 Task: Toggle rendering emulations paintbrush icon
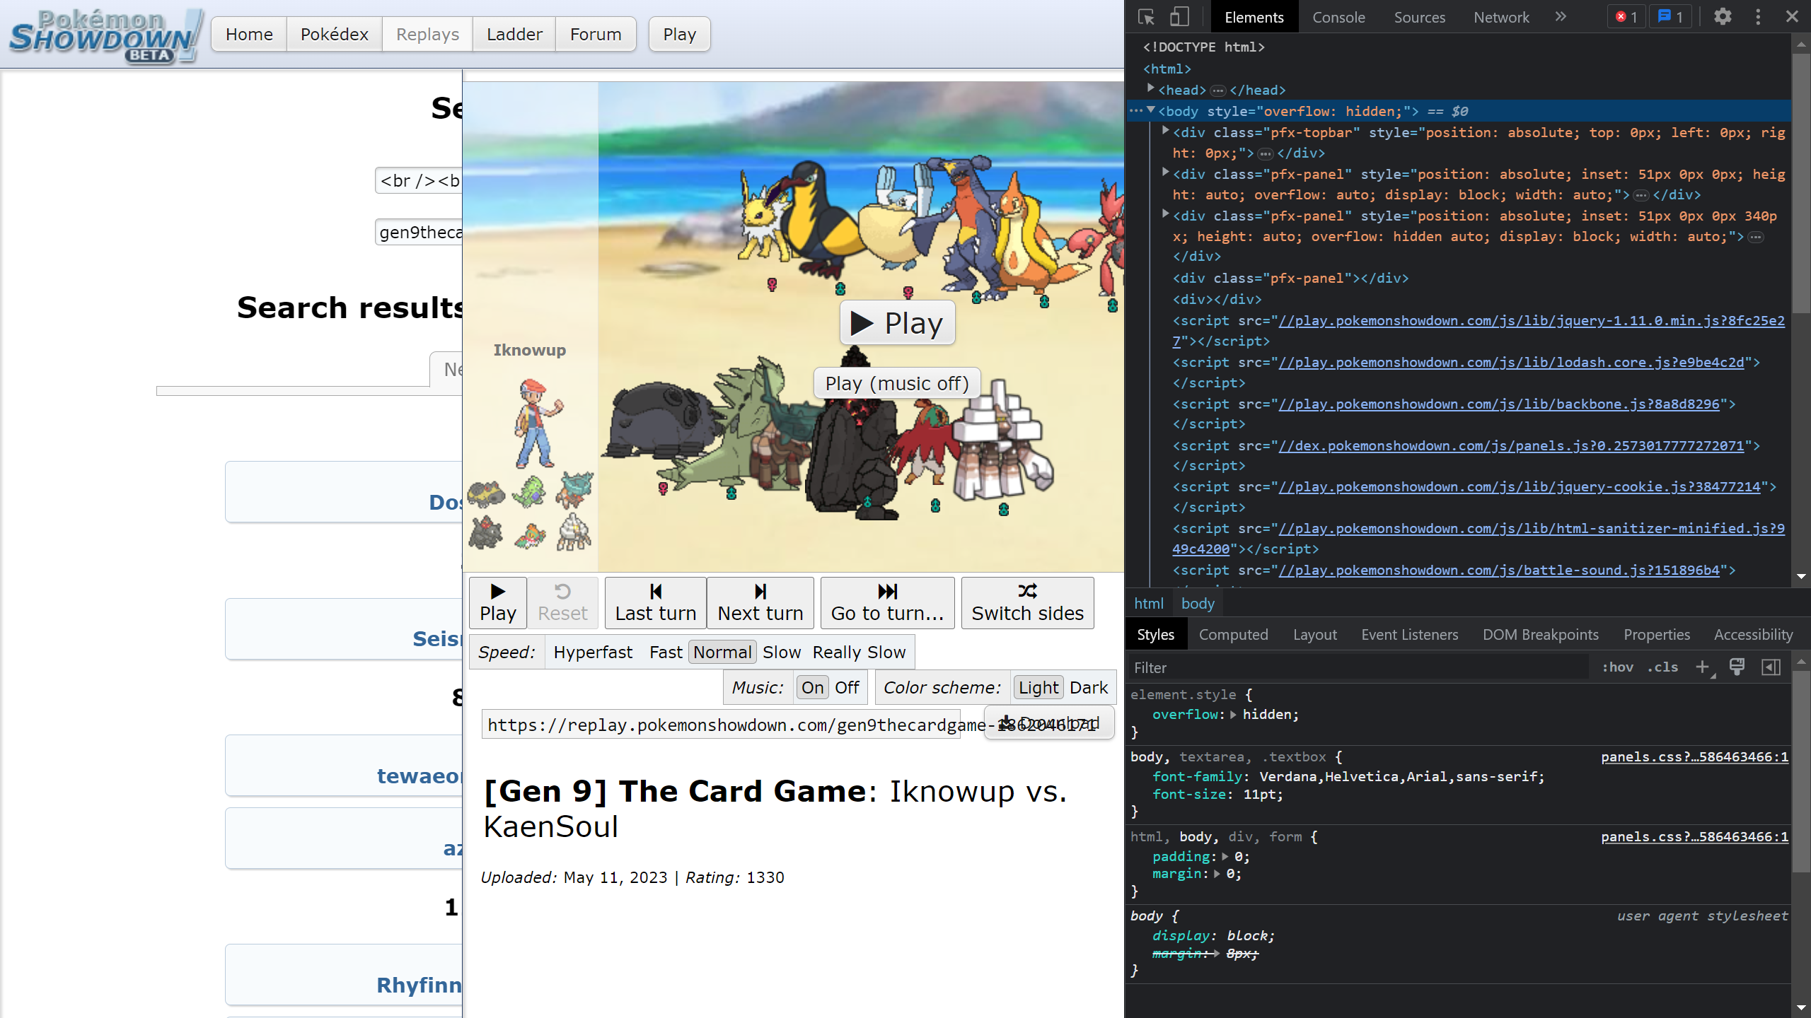coord(1737,667)
